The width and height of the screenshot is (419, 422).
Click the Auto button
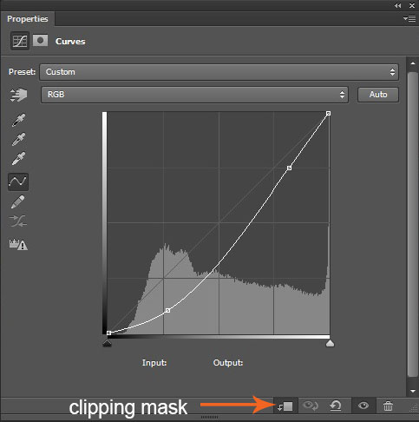pyautogui.click(x=378, y=95)
